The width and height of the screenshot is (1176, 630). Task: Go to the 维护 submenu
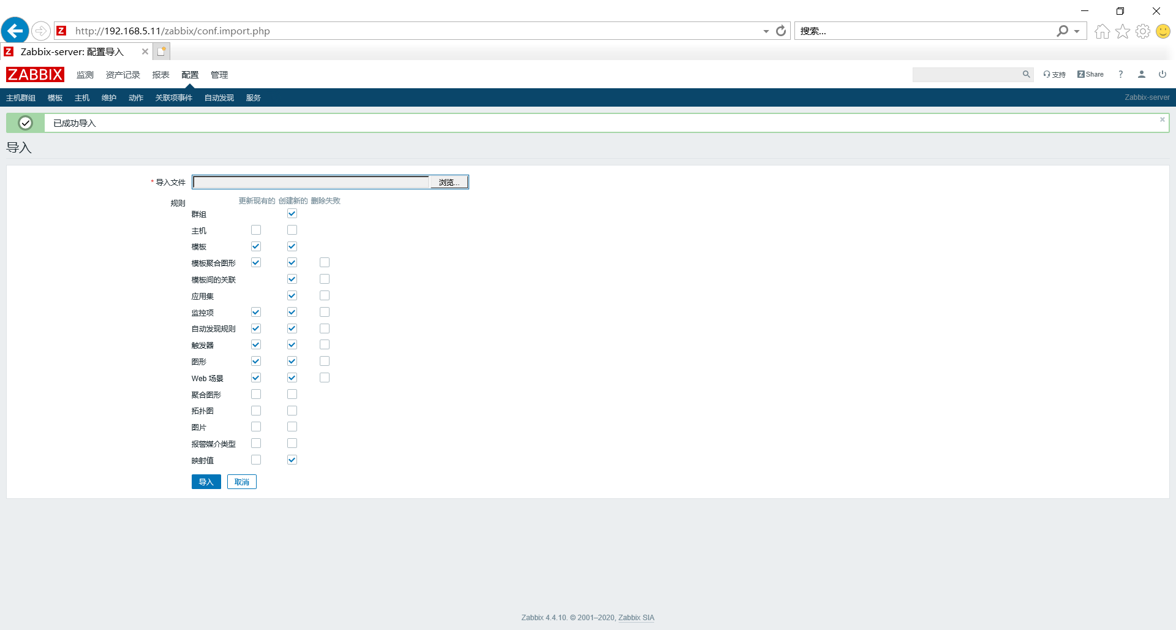tap(109, 98)
